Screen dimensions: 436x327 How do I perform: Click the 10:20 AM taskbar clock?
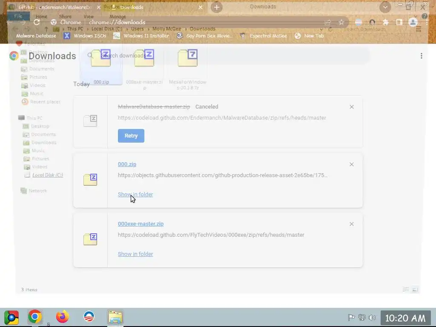coord(405,318)
